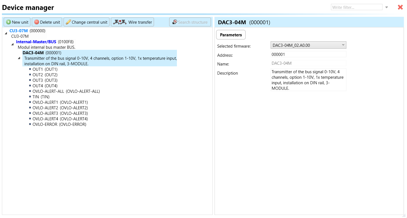Click the Search structure button
407x218 pixels.
pos(190,22)
